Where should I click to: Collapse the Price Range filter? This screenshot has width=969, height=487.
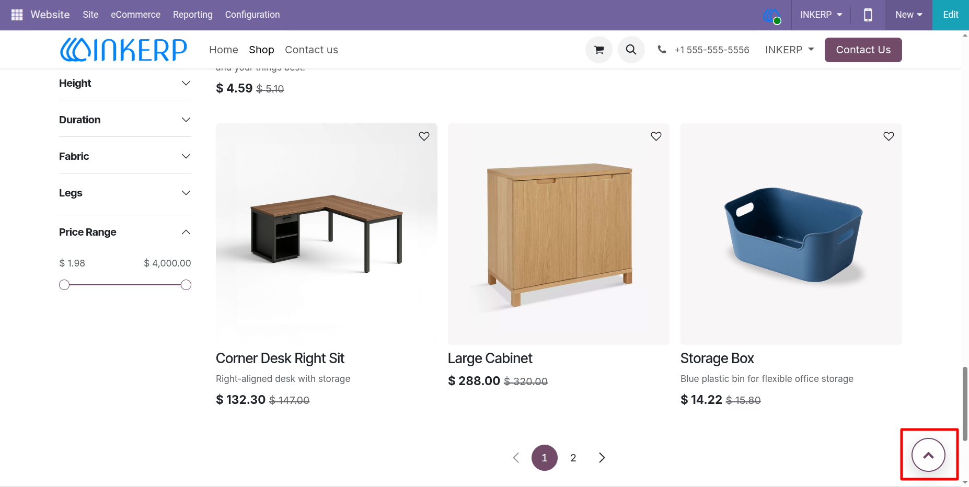point(125,232)
